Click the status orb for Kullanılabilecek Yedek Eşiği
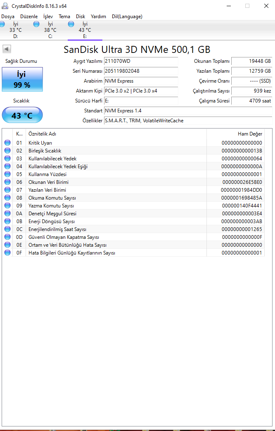The width and height of the screenshot is (275, 431). click(x=7, y=166)
